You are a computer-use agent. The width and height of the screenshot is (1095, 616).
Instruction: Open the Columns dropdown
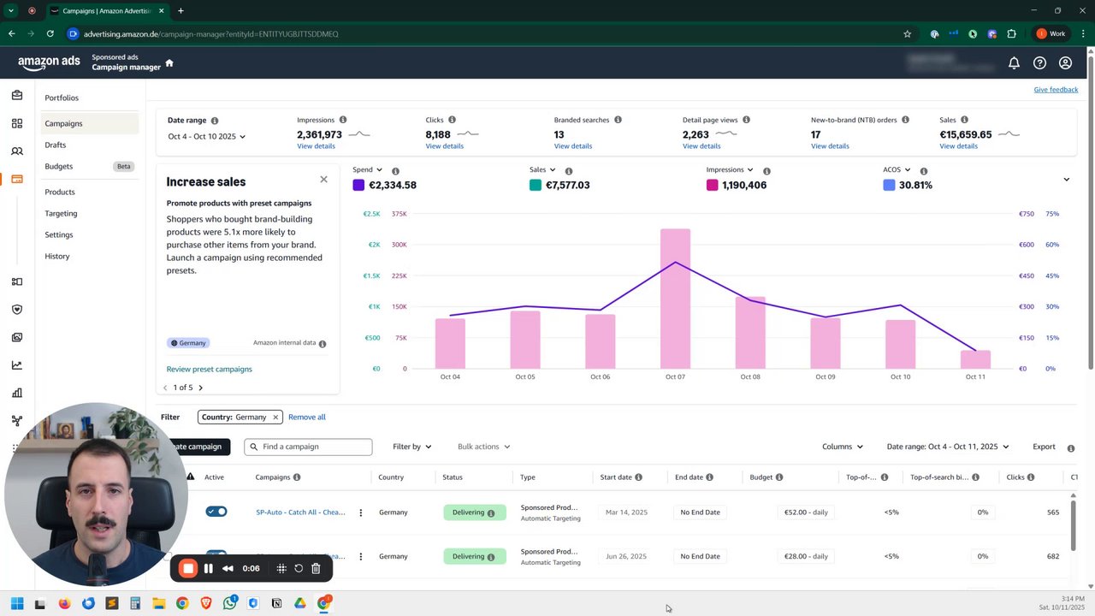[x=843, y=447]
